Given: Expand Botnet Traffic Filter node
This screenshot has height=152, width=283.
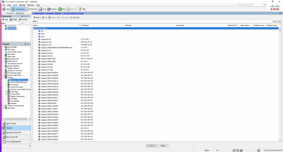Looking at the screenshot, I should [3, 75].
